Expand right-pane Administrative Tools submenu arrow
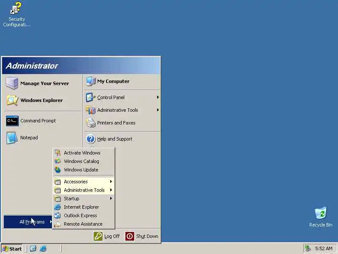The width and height of the screenshot is (338, 254). (158, 110)
